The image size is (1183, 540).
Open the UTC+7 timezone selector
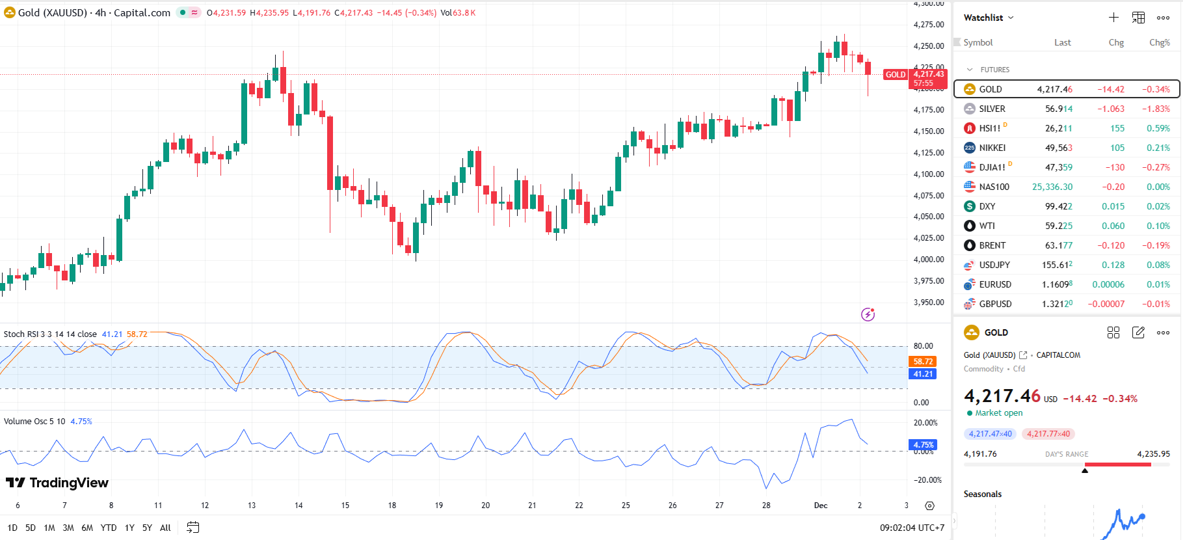coord(912,528)
